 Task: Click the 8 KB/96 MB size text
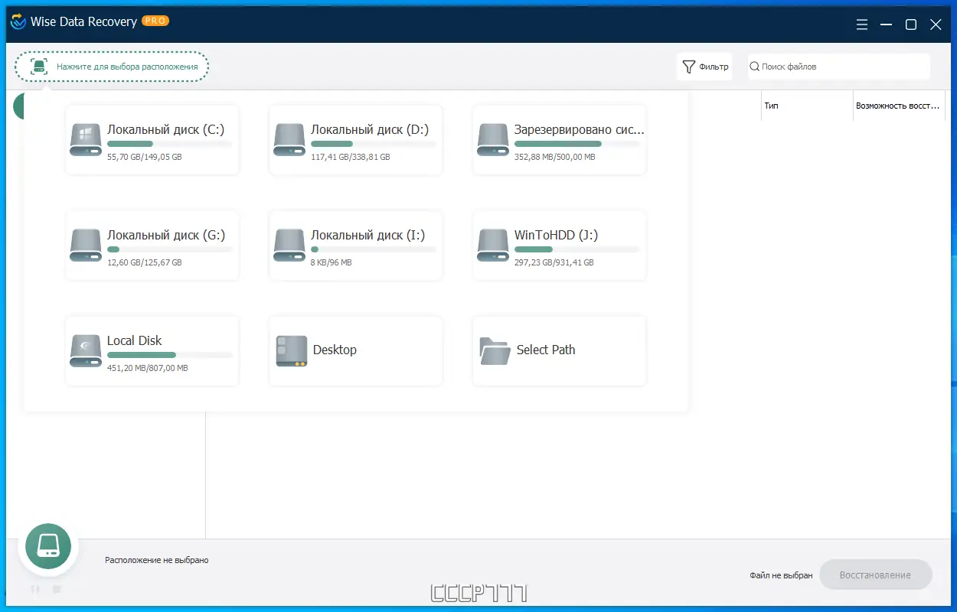click(x=332, y=262)
